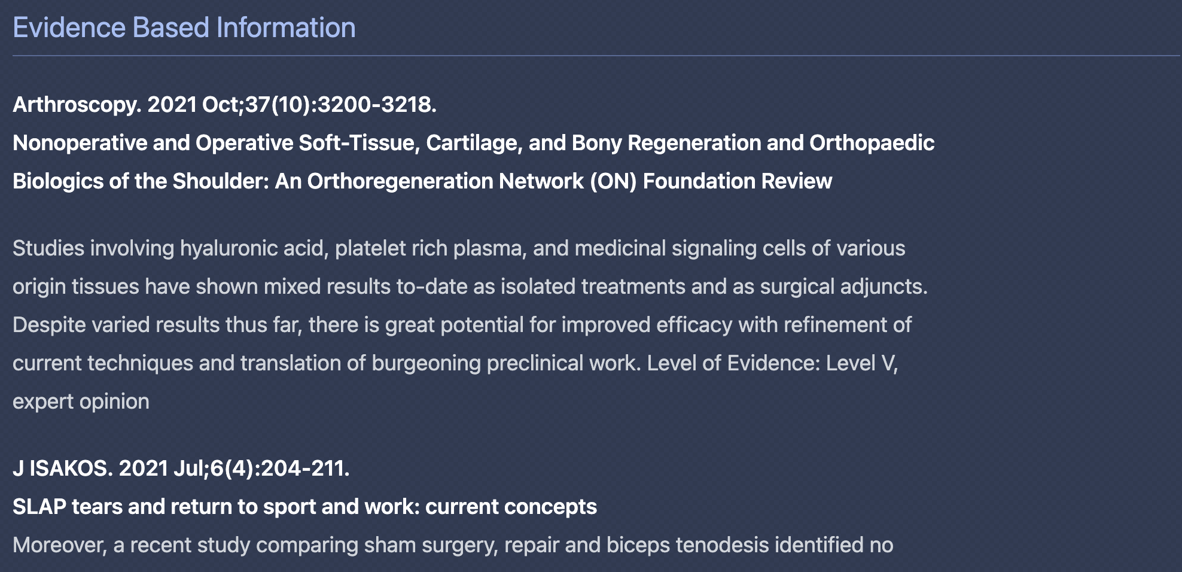Click the J ISAKOS 2021 Jul citation
The image size is (1182, 572).
pos(181,468)
